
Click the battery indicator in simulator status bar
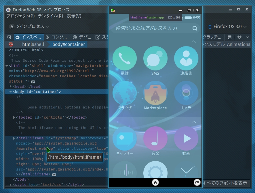pos(188,18)
